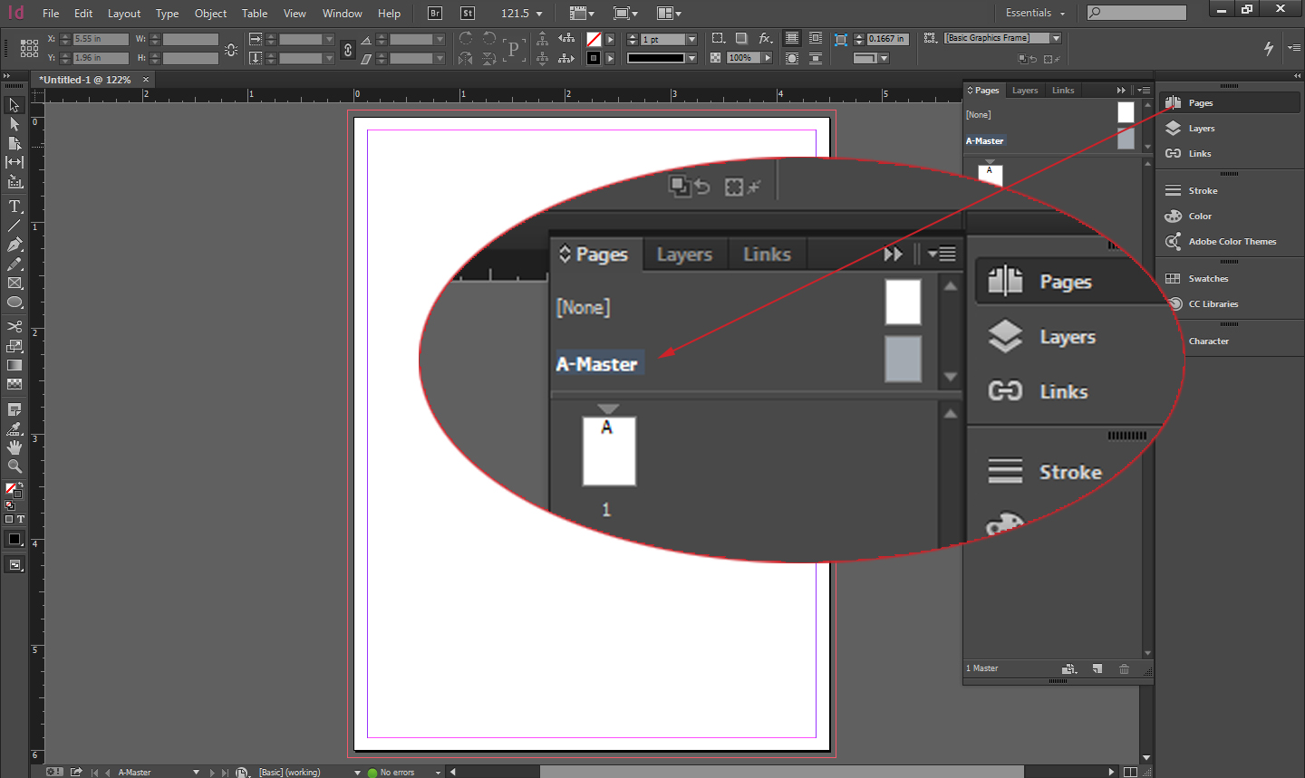Image resolution: width=1305 pixels, height=778 pixels.
Task: Grab the Hand tool
Action: point(14,447)
